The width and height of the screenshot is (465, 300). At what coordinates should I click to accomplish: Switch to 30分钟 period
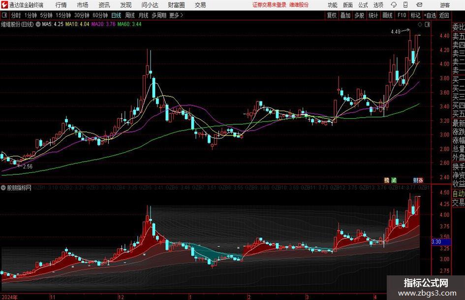pos(82,15)
